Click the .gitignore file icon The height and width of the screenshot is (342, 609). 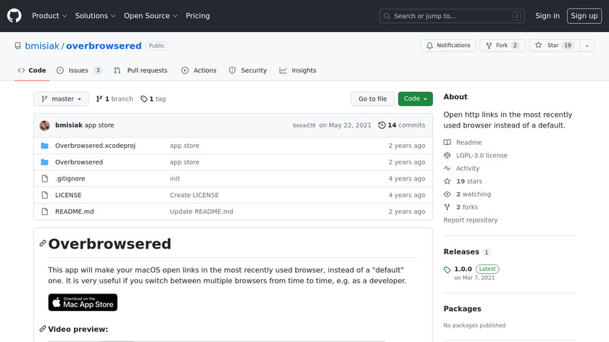[x=44, y=179]
